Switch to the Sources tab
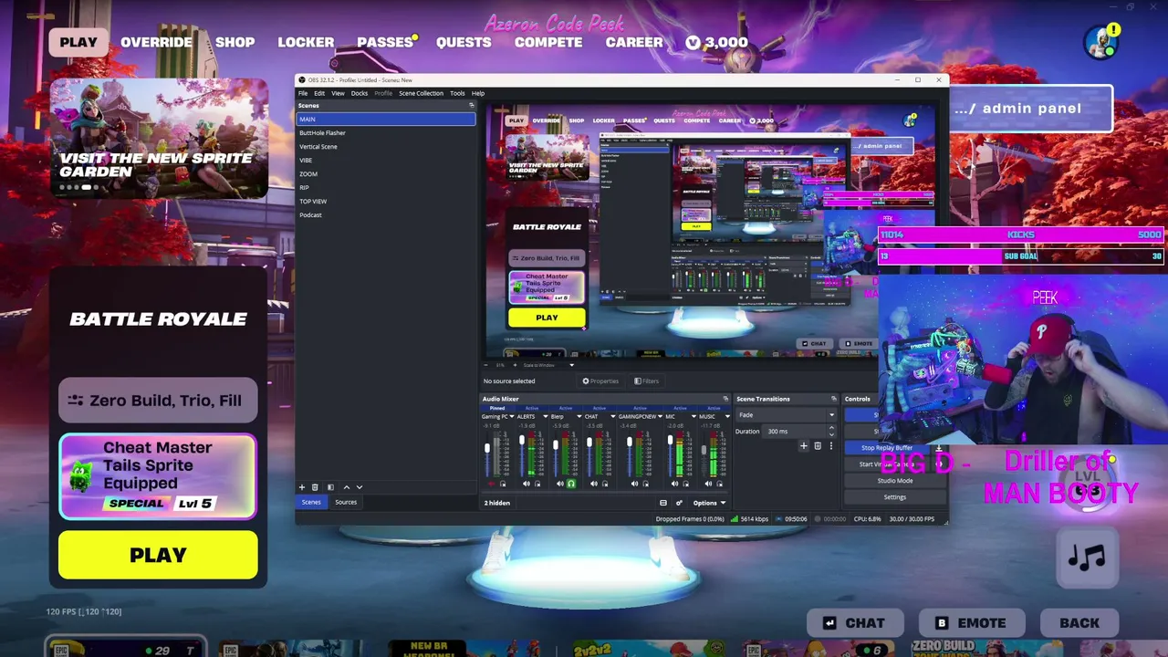 pos(346,502)
